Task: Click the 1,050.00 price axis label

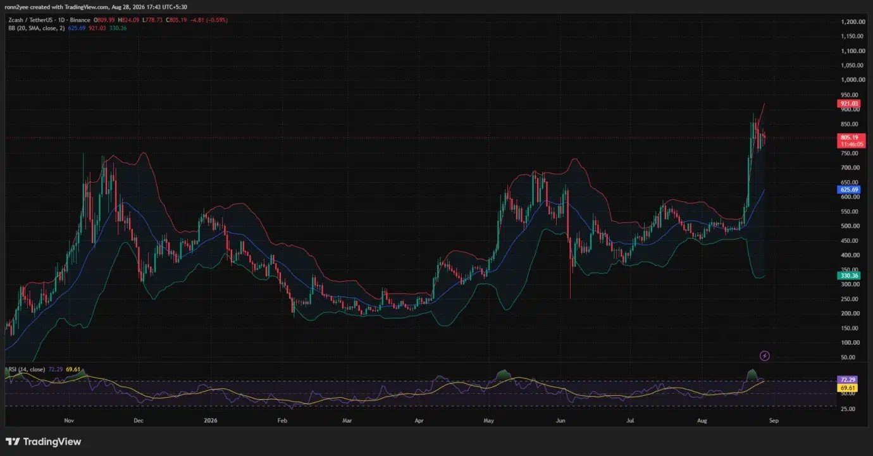Action: (853, 65)
